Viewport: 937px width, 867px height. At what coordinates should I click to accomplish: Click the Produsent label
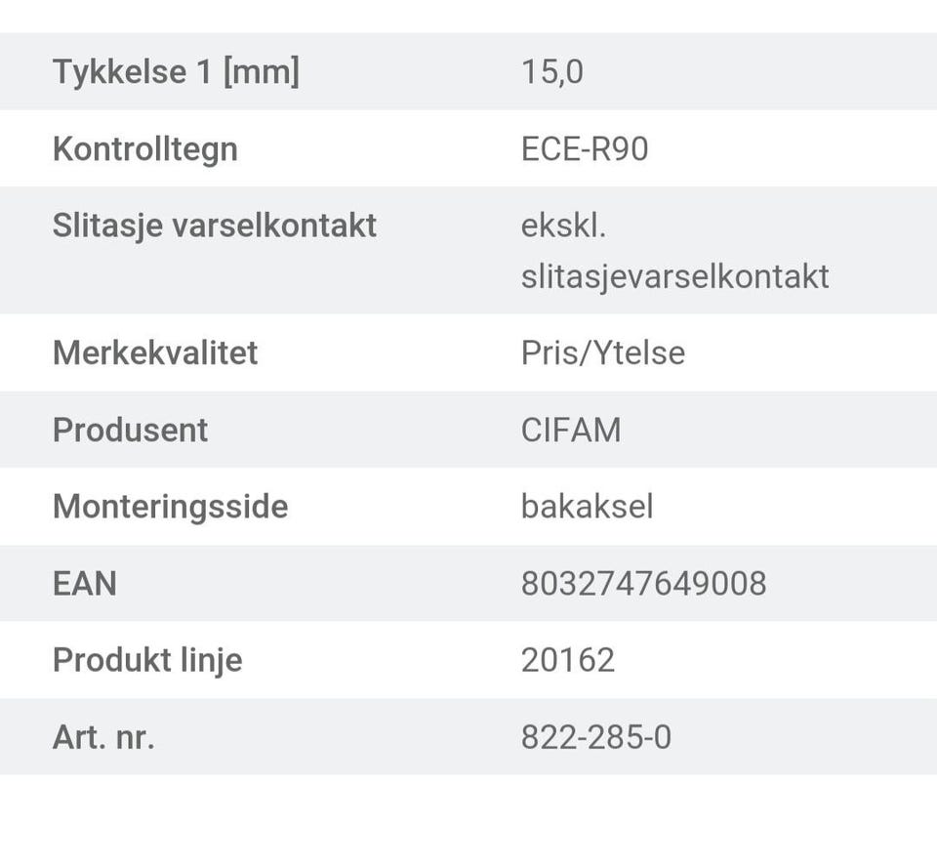pyautogui.click(x=131, y=430)
